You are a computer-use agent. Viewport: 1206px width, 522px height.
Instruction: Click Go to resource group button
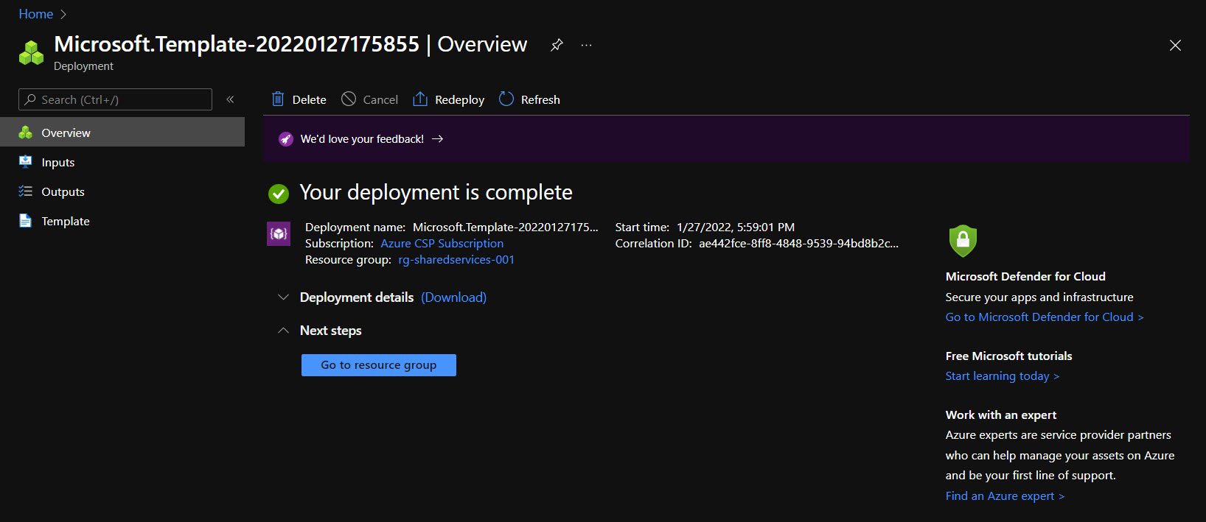coord(379,365)
